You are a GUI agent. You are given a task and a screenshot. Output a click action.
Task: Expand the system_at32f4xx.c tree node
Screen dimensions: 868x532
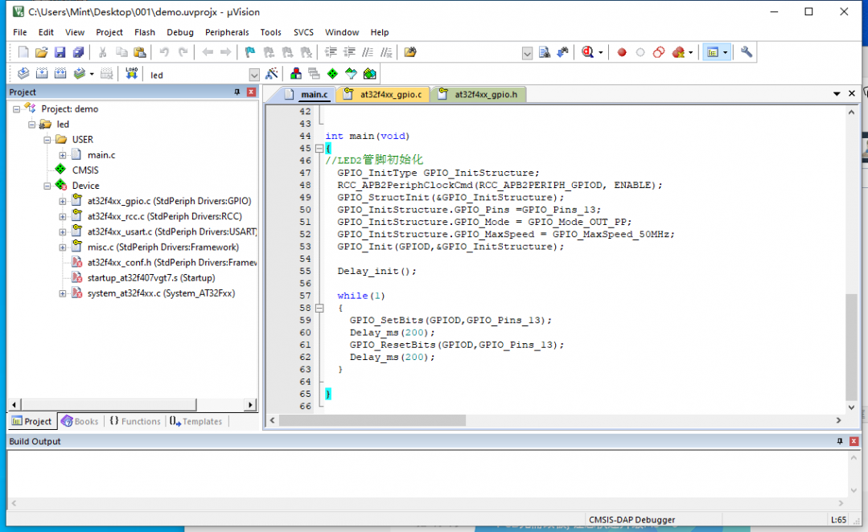[63, 293]
